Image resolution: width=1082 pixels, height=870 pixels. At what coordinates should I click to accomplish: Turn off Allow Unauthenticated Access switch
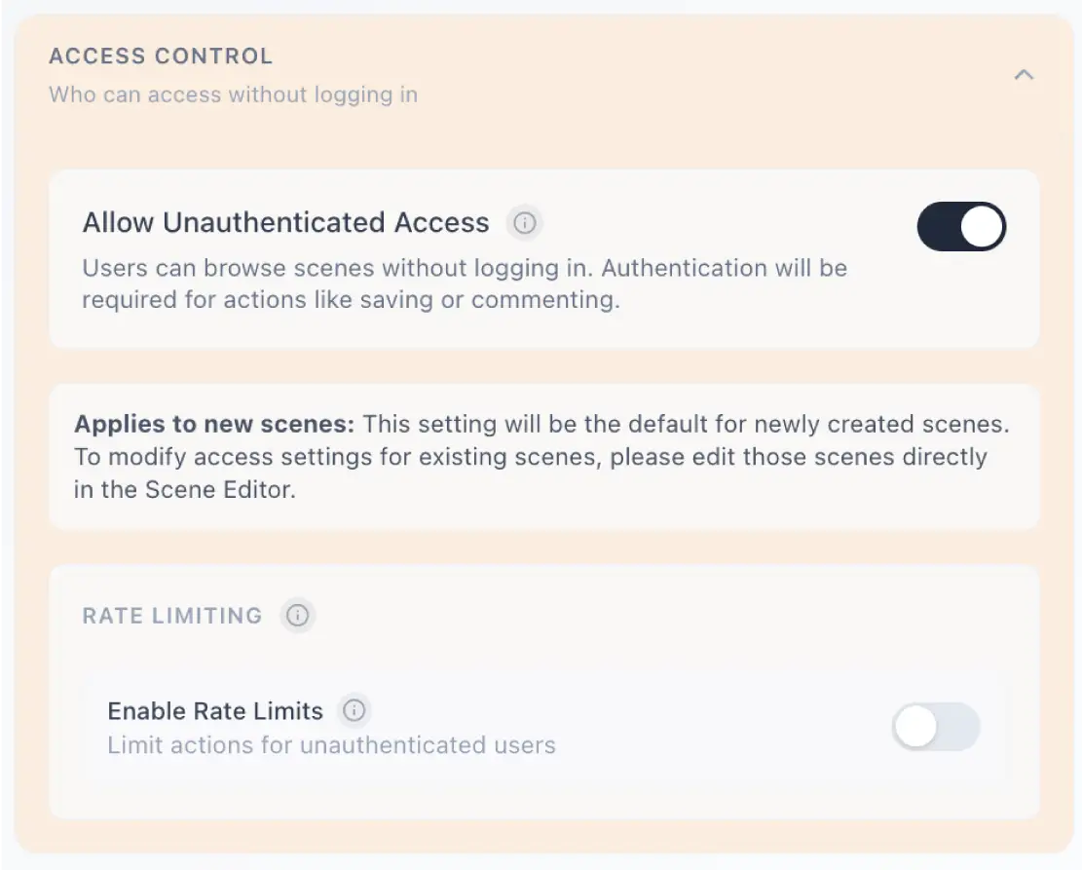961,226
